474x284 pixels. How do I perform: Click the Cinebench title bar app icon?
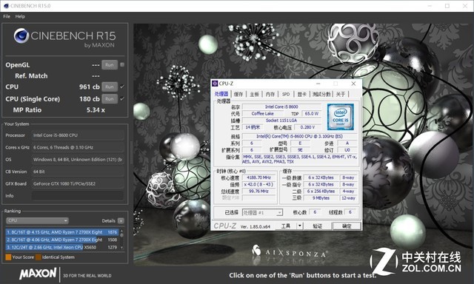tap(6, 6)
